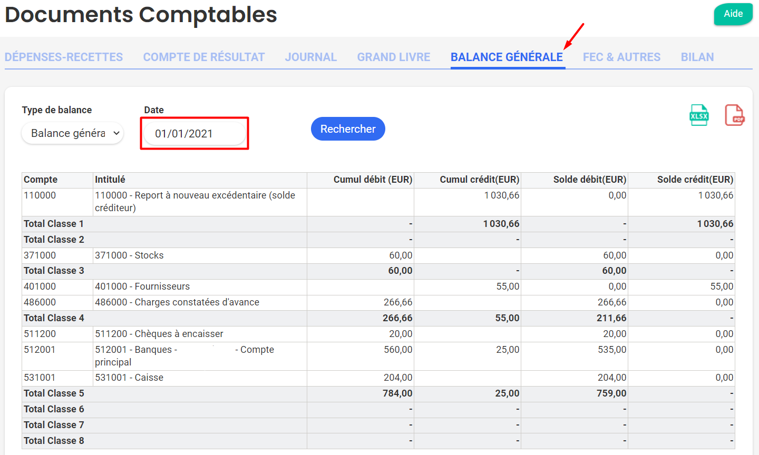Viewport: 759px width, 455px height.
Task: Go to the Journal tab
Action: pos(310,57)
